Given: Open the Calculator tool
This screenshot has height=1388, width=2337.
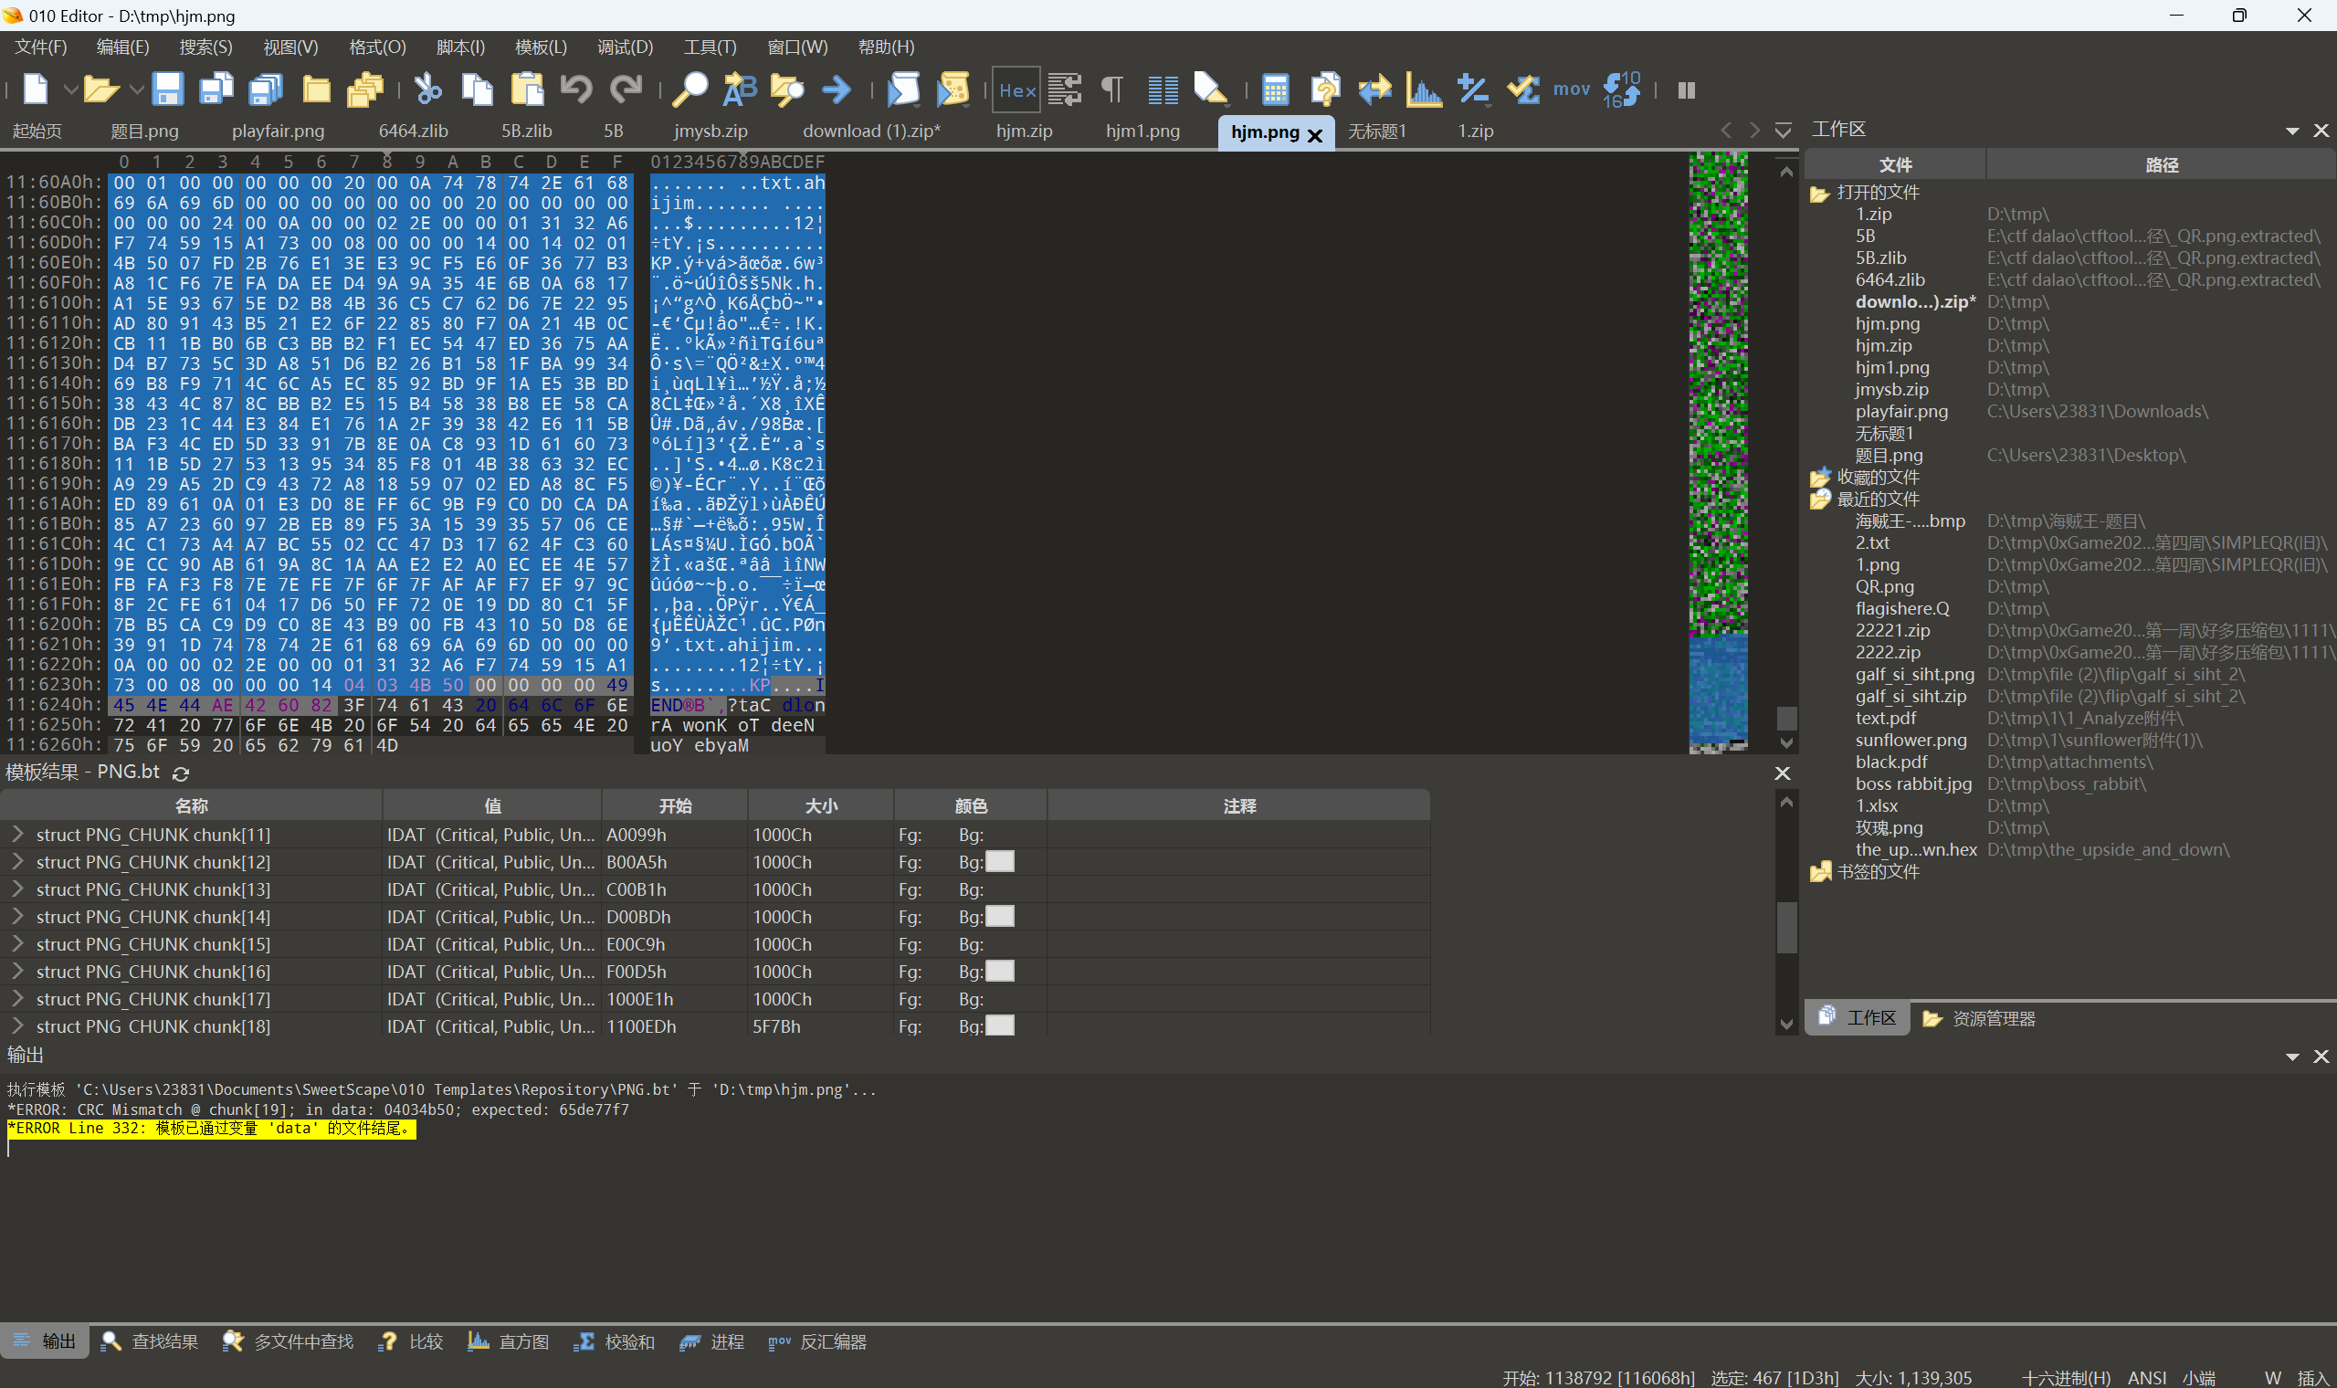Looking at the screenshot, I should point(1276,89).
